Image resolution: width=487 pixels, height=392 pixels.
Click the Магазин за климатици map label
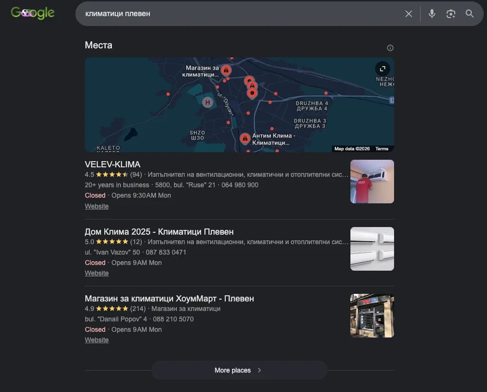(201, 71)
